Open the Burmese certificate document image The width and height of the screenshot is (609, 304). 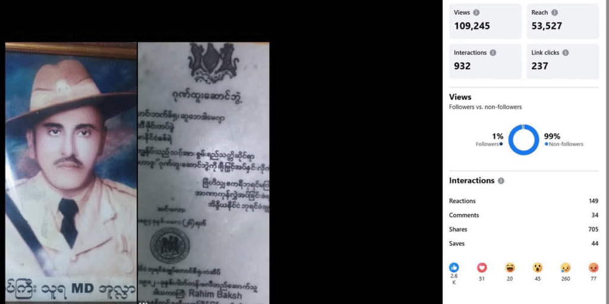click(203, 173)
